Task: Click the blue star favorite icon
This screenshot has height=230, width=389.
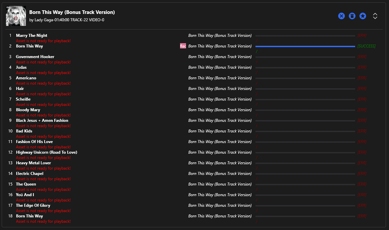Action: [x=363, y=16]
